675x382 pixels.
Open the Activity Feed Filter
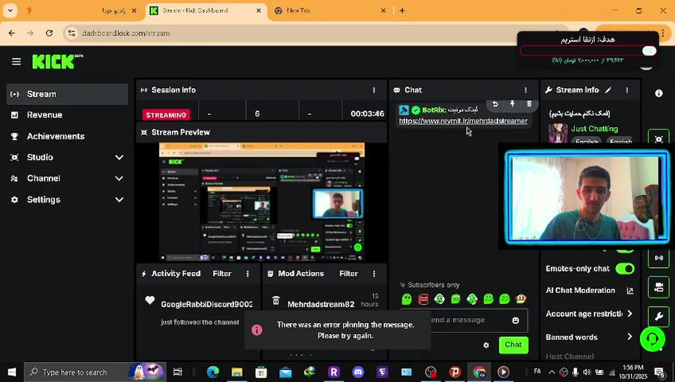coord(222,274)
